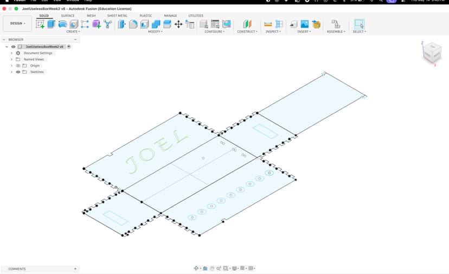Viewport: 449px width, 274px height.
Task: Click the Interference inspect icon
Action: tap(279, 24)
